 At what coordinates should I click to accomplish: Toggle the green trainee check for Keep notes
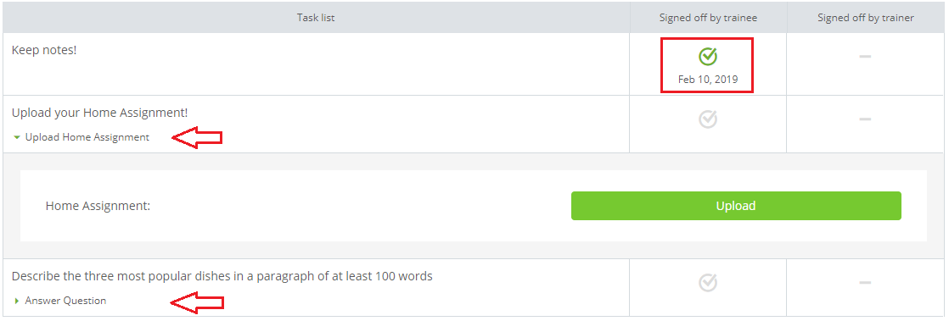(x=708, y=57)
